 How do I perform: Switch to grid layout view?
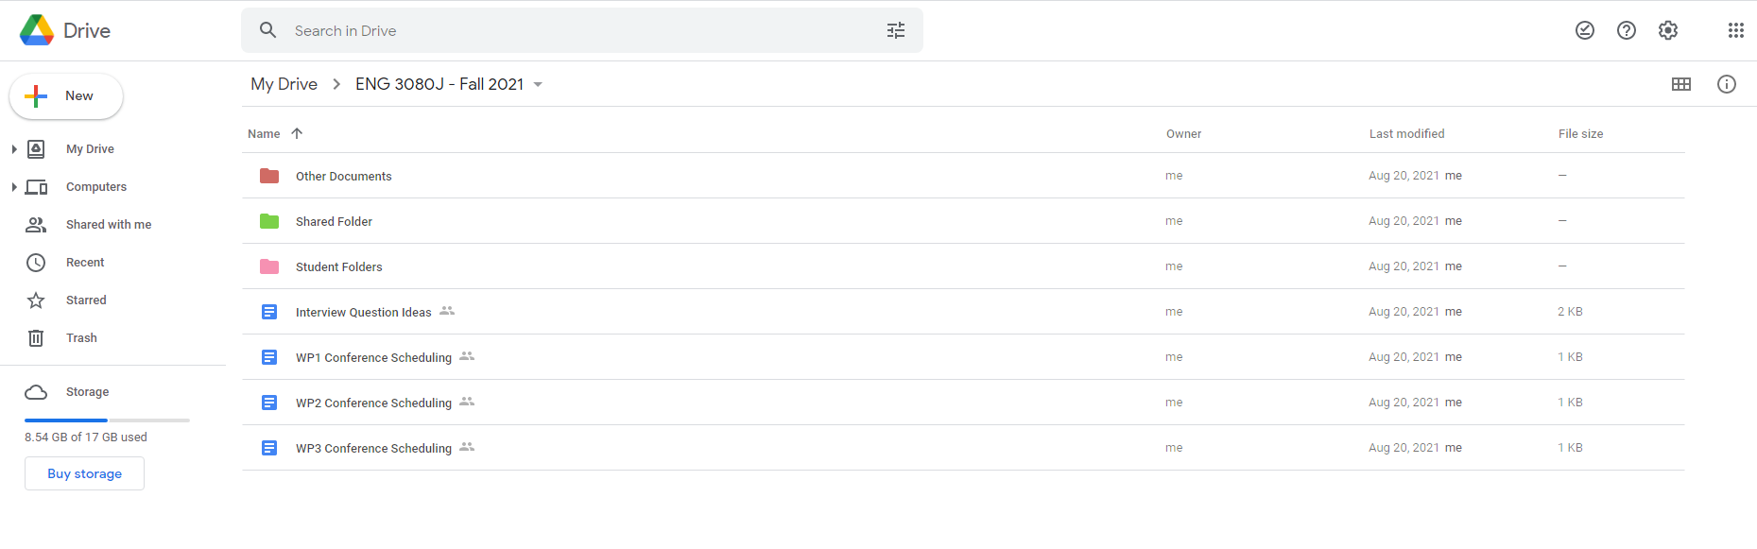pyautogui.click(x=1681, y=84)
